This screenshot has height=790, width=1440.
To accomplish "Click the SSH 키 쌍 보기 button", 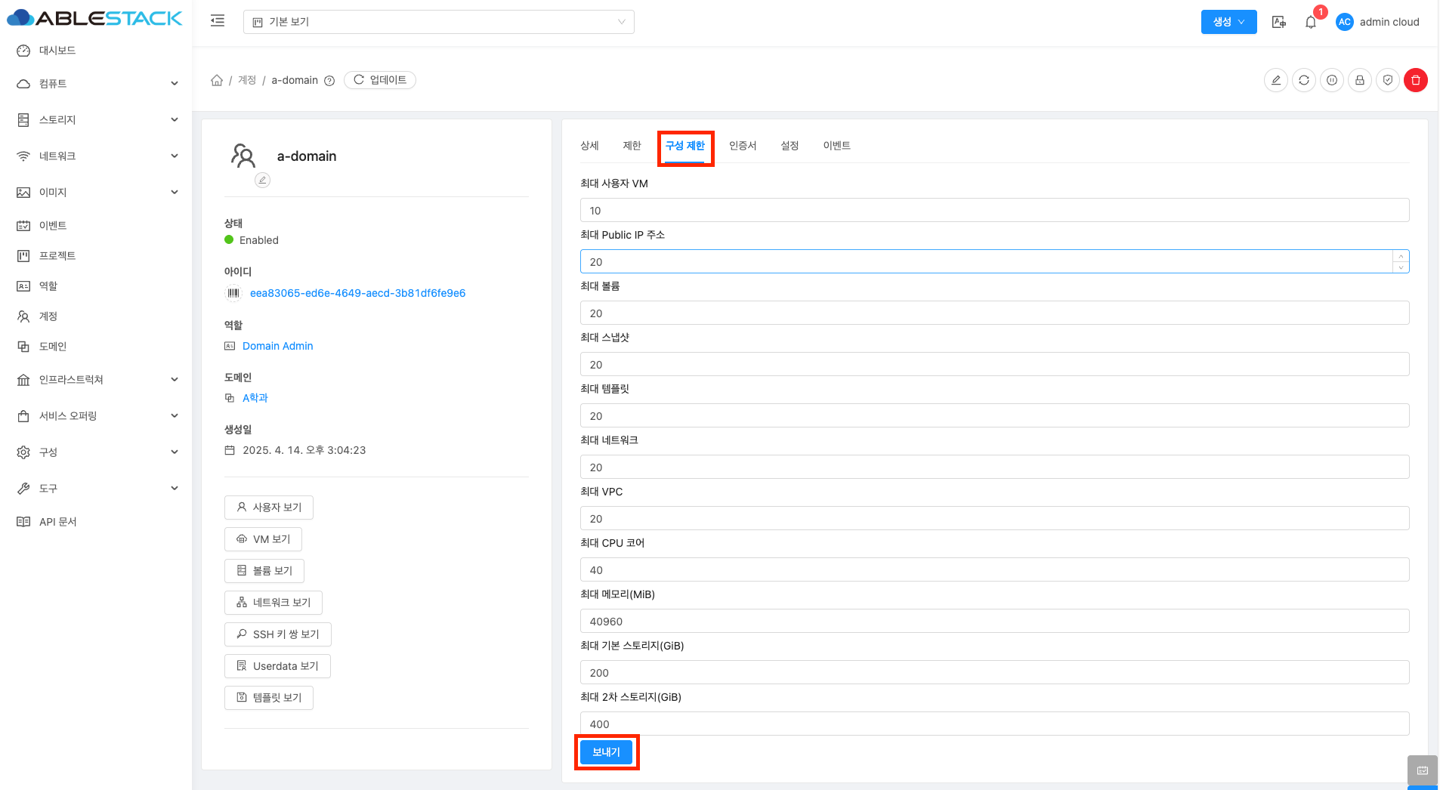I will [278, 634].
